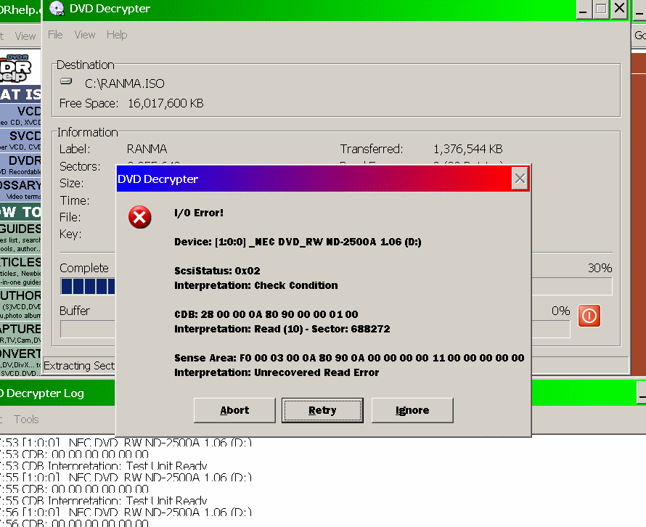The image size is (646, 527).
Task: Click the 0% buffer percentage
Action: pyautogui.click(x=561, y=311)
